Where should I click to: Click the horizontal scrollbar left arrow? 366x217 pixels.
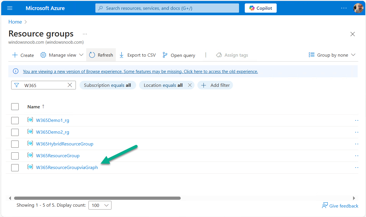pyautogui.click(x=10, y=198)
